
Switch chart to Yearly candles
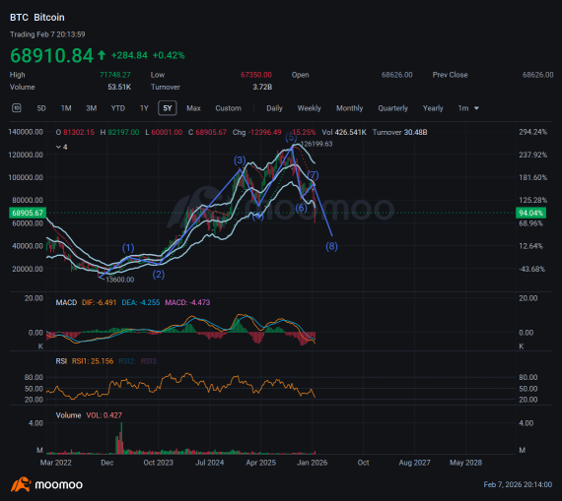pos(433,108)
